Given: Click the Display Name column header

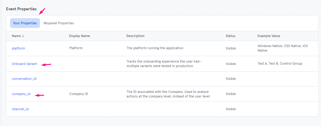Looking at the screenshot, I should pyautogui.click(x=79, y=36).
